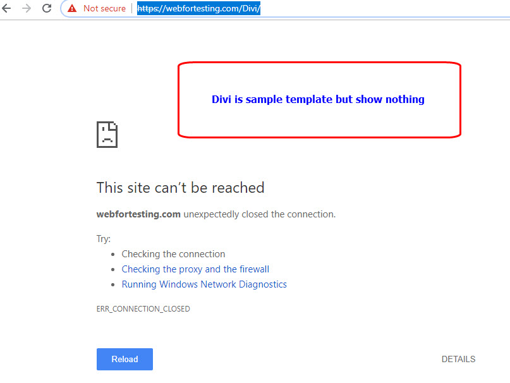The image size is (510, 383).
Task: Click the red warning triangle icon
Action: (72, 8)
